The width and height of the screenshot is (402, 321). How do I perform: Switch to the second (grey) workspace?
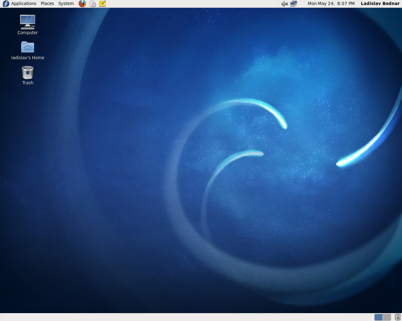tap(387, 317)
